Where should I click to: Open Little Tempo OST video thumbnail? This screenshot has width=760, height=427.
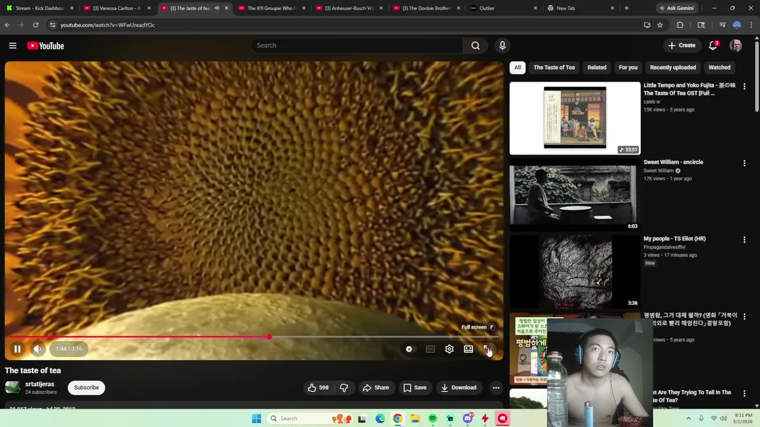click(x=575, y=119)
